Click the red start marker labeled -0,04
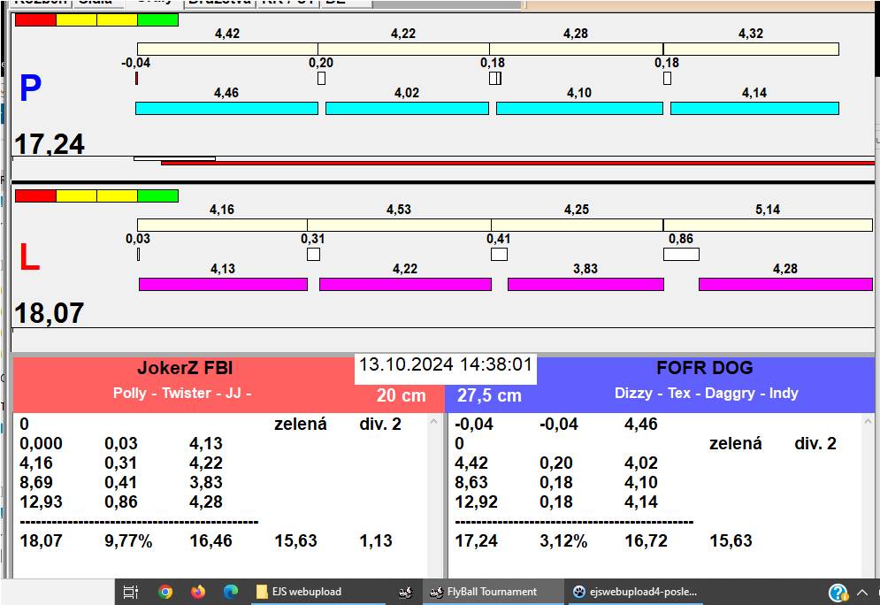This screenshot has height=605, width=880. (136, 78)
